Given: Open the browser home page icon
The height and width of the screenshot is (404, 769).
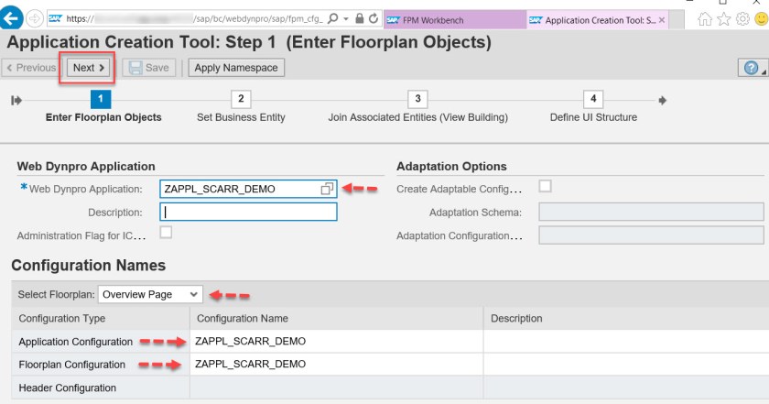Looking at the screenshot, I should [x=704, y=19].
